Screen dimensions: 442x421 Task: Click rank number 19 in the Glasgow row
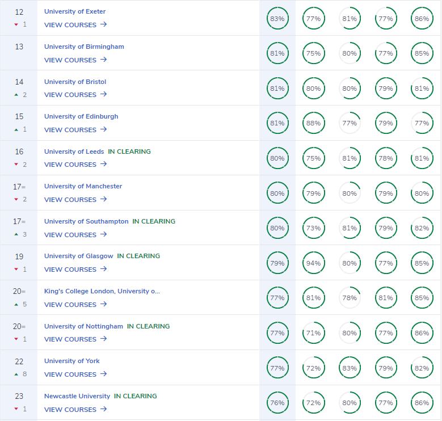(19, 256)
